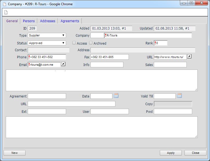Switch to the General tab
Screen dimensions: 210x161
point(12,21)
